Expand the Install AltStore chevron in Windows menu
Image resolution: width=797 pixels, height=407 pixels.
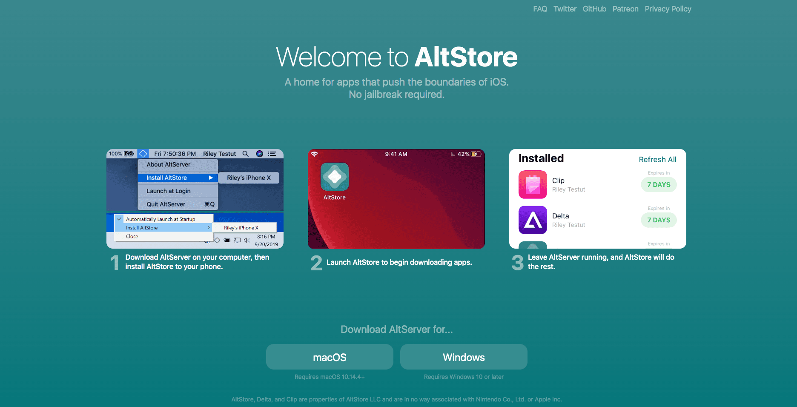209,228
